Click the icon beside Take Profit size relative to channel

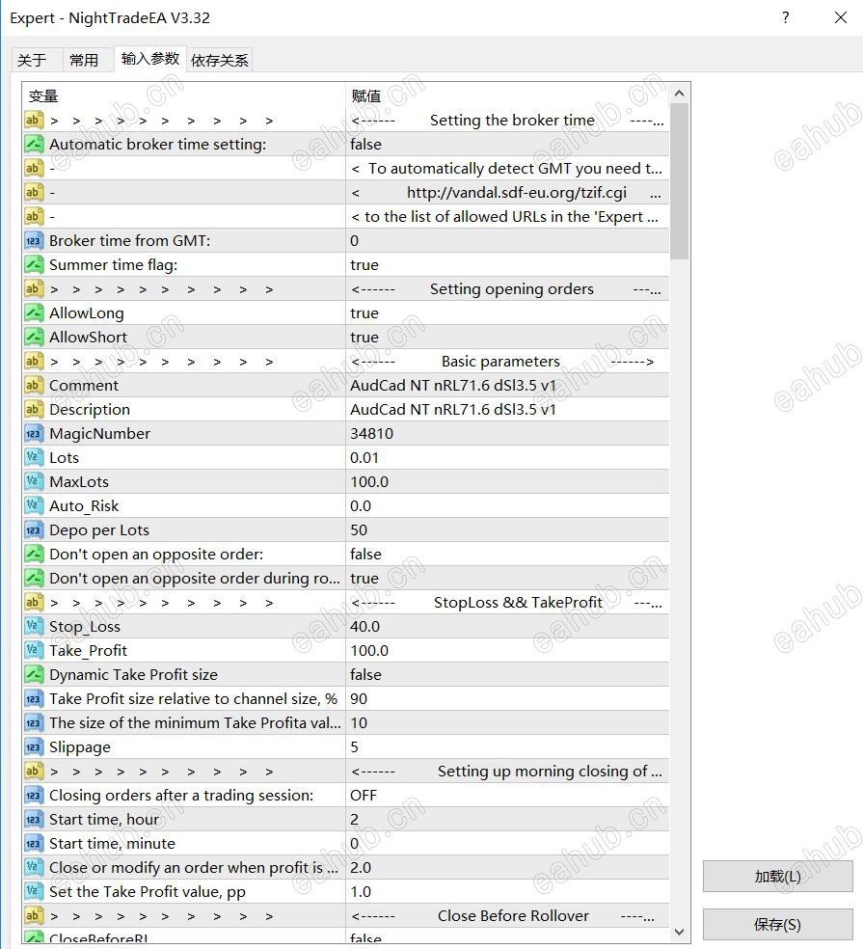(x=34, y=698)
